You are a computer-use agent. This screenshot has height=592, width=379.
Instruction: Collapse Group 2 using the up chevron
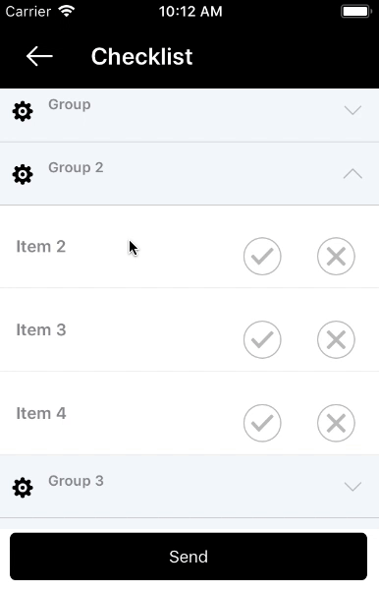click(352, 174)
